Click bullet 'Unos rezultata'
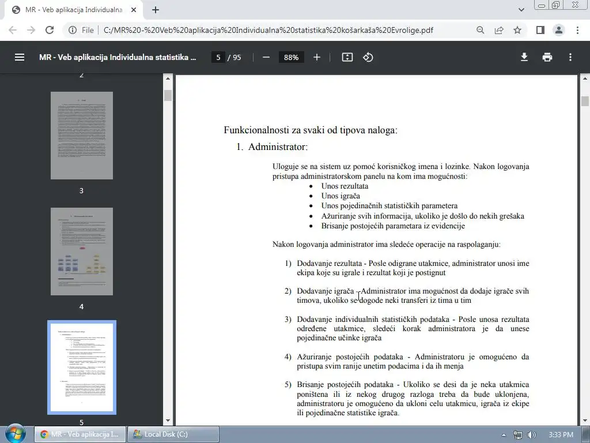Image resolution: width=590 pixels, height=443 pixels. click(x=345, y=186)
